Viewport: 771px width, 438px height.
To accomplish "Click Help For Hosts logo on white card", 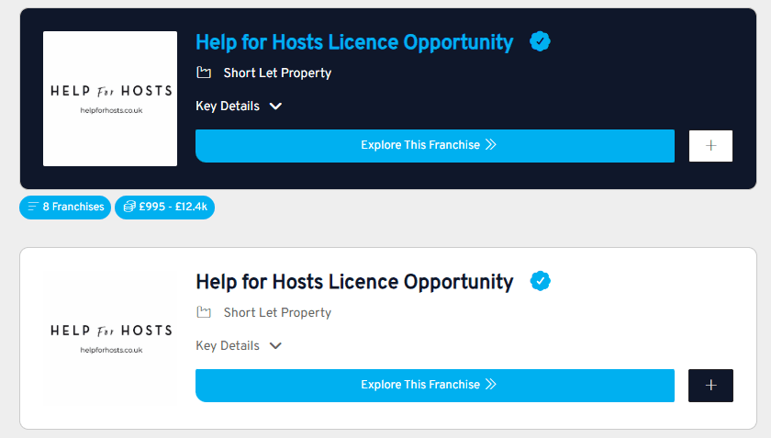I will click(110, 338).
